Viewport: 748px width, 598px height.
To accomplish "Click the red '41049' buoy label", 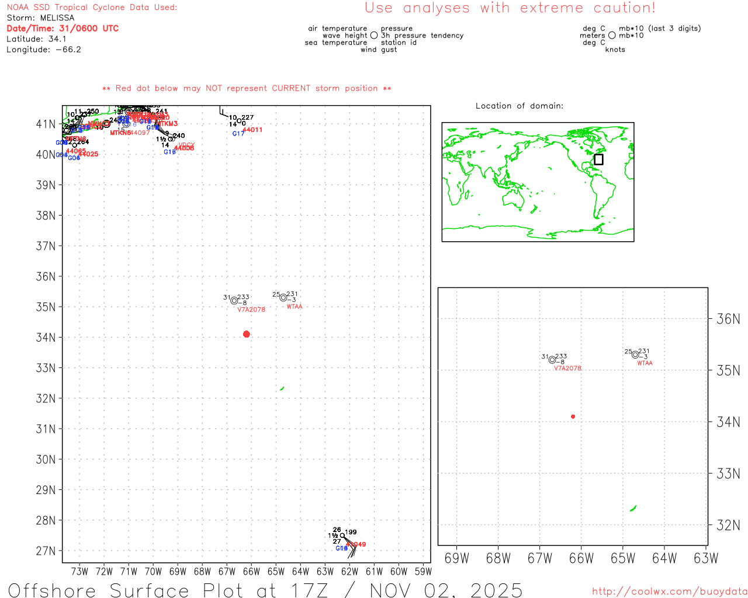I will 356,544.
